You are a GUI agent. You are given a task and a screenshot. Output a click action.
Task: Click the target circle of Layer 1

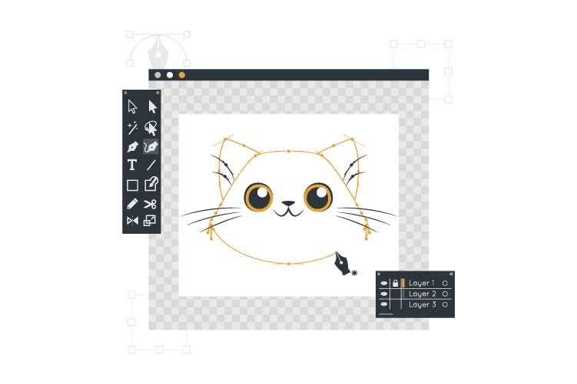coord(445,283)
